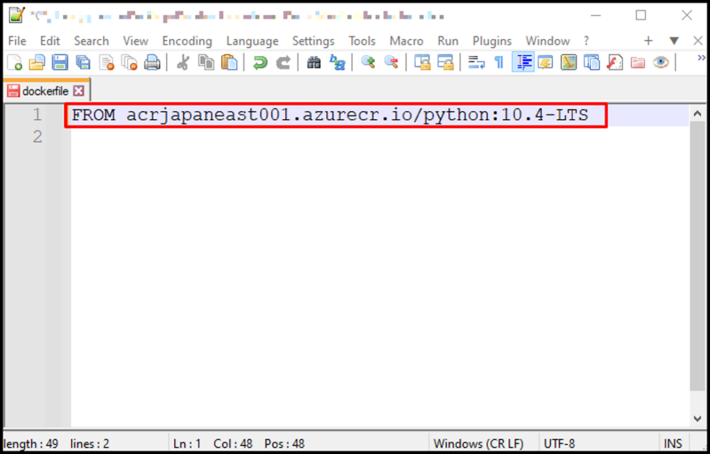Click the green Undo arrow
Viewport: 710px width, 454px height.
point(260,62)
